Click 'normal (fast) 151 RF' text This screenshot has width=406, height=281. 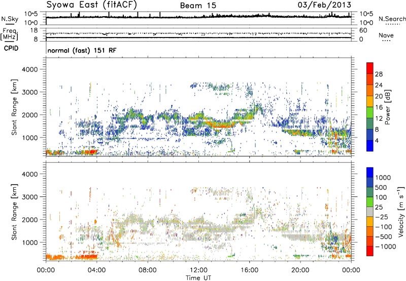[x=82, y=50]
